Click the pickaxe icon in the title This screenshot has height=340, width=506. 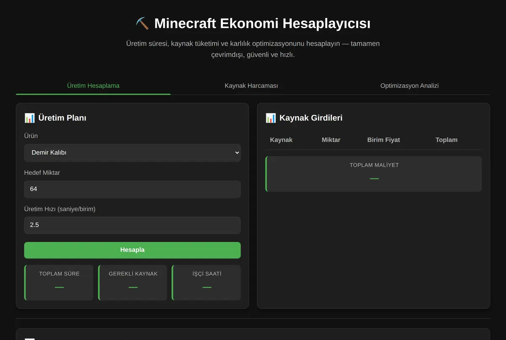142,23
